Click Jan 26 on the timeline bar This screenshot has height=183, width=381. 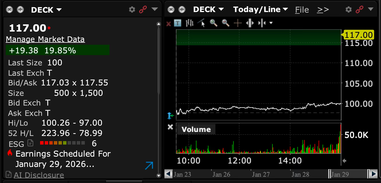221,174
